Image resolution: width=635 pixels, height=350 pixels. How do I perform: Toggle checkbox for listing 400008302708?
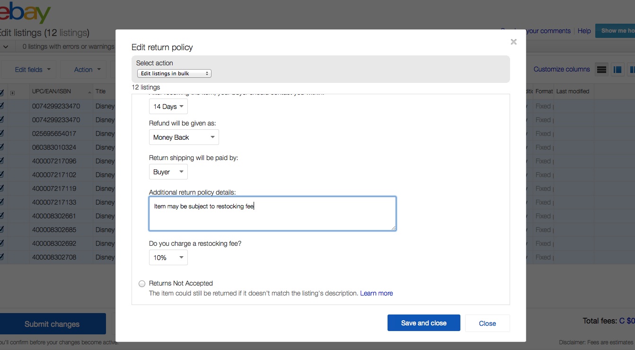tap(2, 257)
